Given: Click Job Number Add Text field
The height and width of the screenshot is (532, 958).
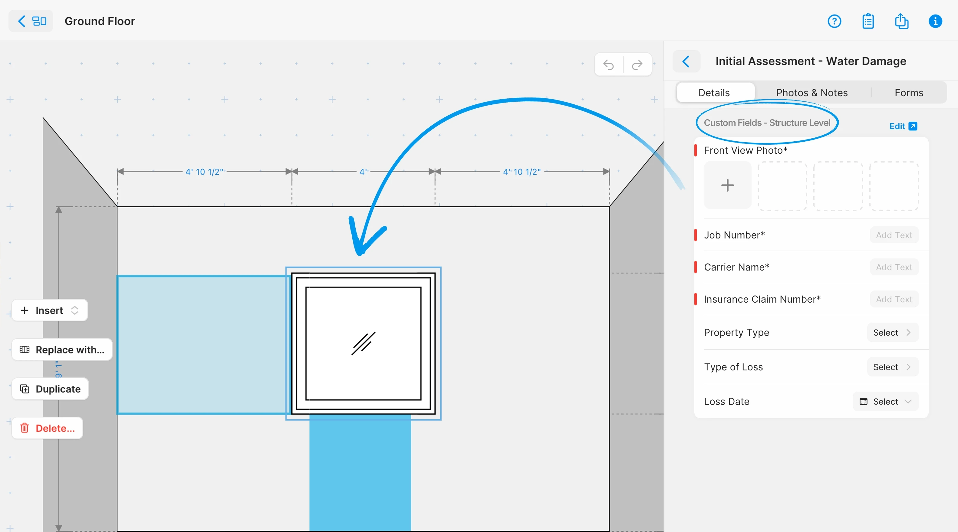Looking at the screenshot, I should point(894,235).
